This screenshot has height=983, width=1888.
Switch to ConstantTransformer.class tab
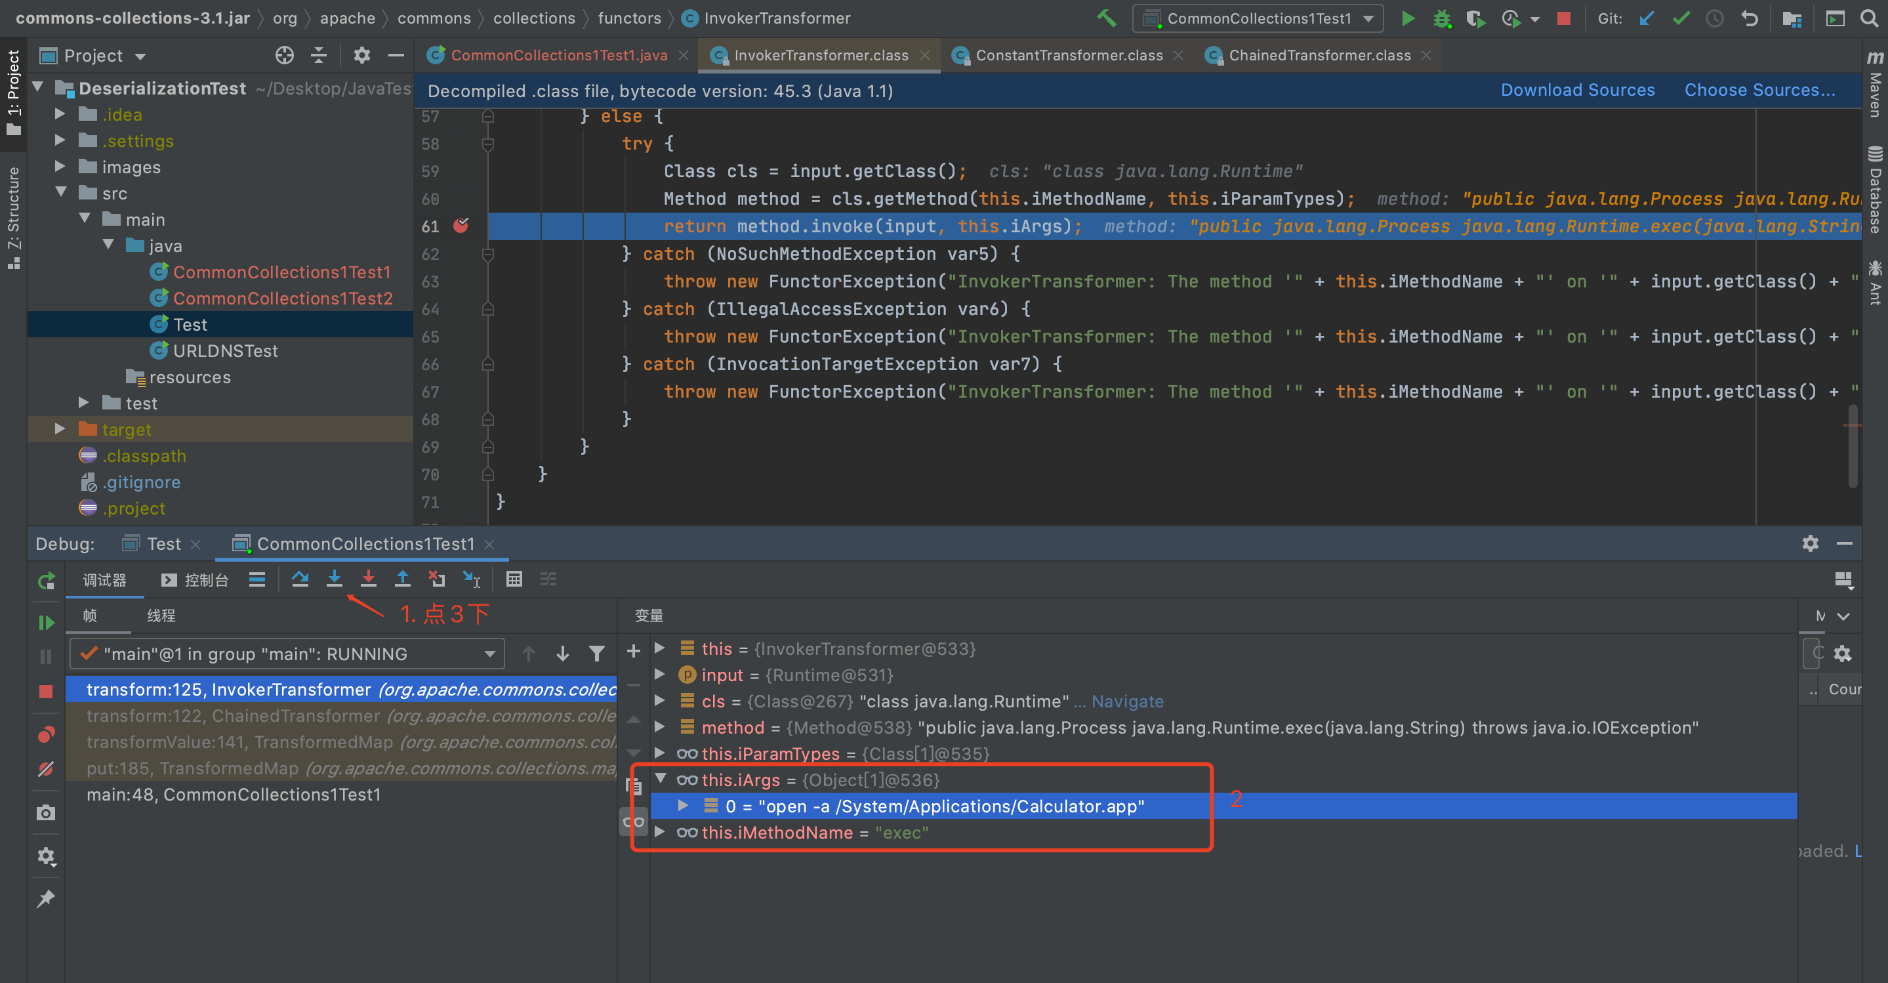pos(1069,56)
